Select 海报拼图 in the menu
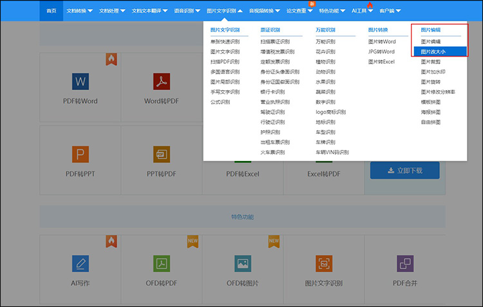 point(431,112)
